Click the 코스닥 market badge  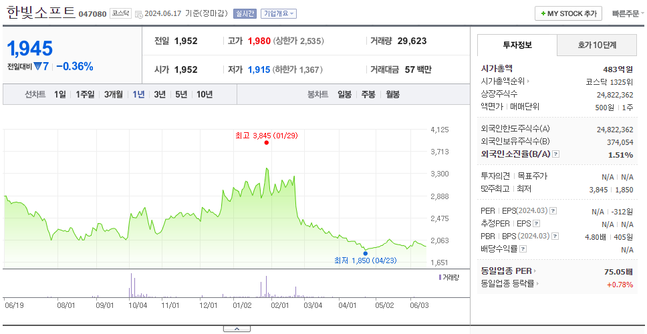[x=120, y=13]
